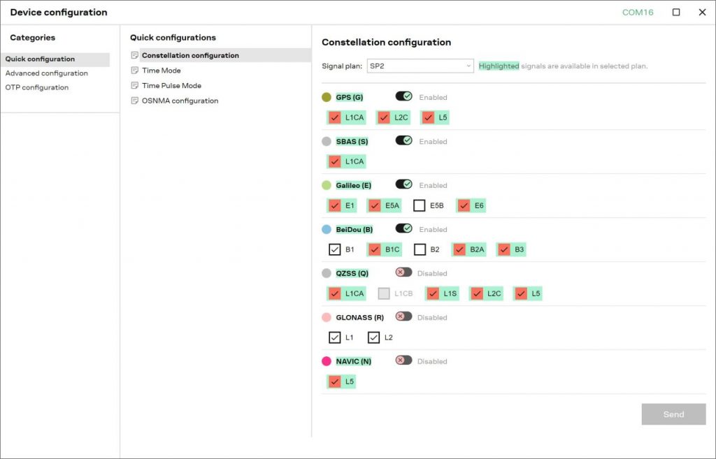Viewport: 716px width, 459px height.
Task: Click the OSNMA configuration document icon
Action: (135, 101)
